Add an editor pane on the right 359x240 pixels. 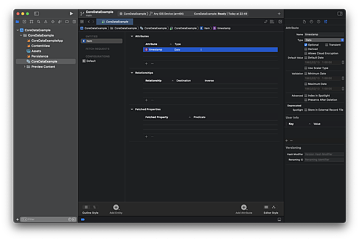tap(280, 22)
